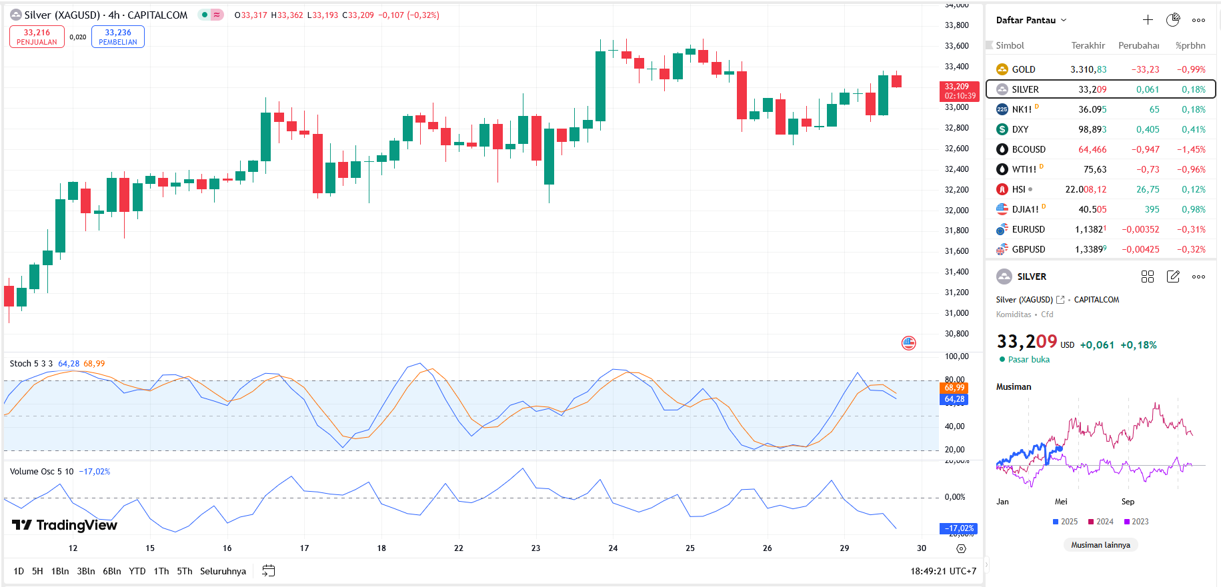Open the external link icon next to Silver (XAGUSD)
The image size is (1221, 587).
pos(1060,300)
